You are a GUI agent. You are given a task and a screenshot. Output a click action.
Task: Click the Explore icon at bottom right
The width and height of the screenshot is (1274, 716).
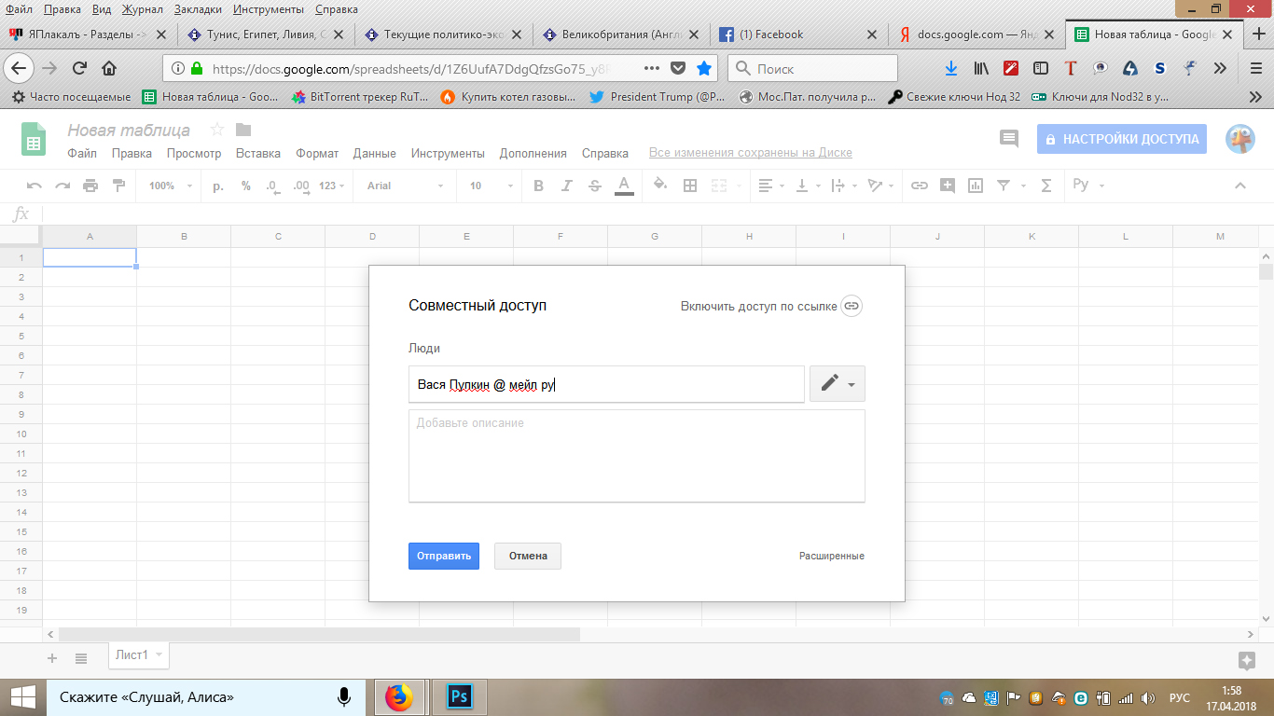click(x=1246, y=660)
